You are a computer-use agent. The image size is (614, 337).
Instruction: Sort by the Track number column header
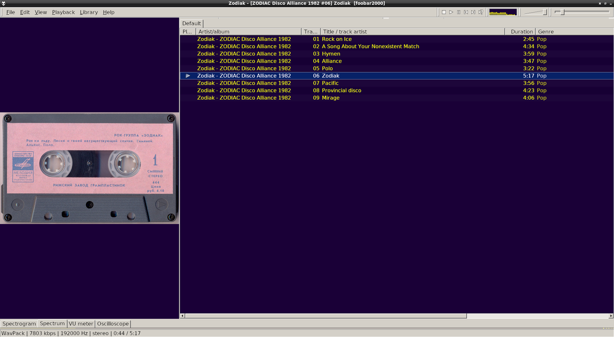point(311,32)
